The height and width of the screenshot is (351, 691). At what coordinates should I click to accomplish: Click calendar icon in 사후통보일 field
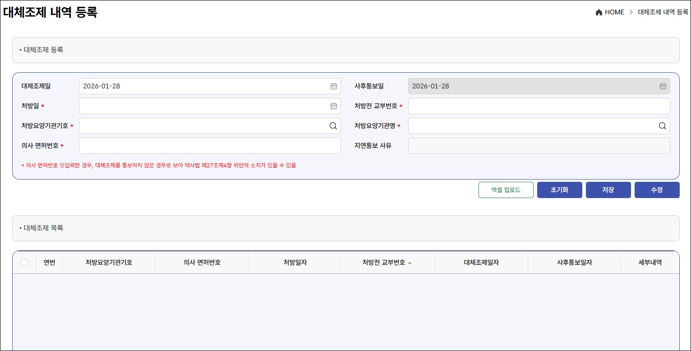click(663, 86)
